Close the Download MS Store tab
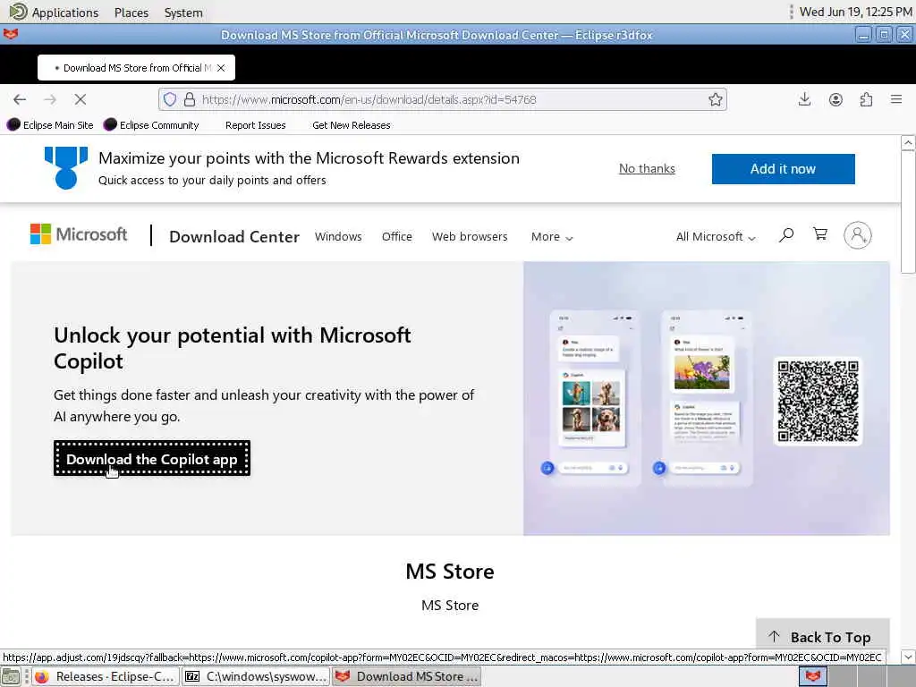The height and width of the screenshot is (687, 916). pyautogui.click(x=221, y=68)
